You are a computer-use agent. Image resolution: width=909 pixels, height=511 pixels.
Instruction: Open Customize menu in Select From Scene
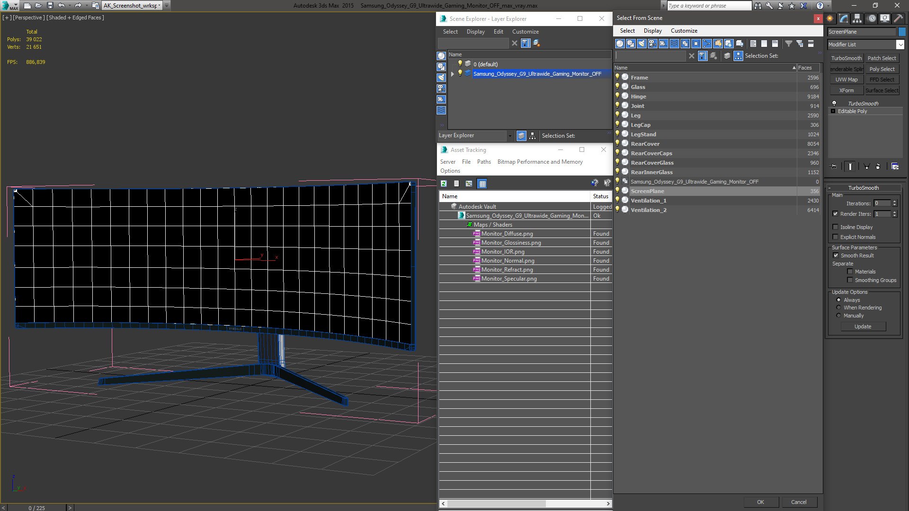(x=684, y=31)
